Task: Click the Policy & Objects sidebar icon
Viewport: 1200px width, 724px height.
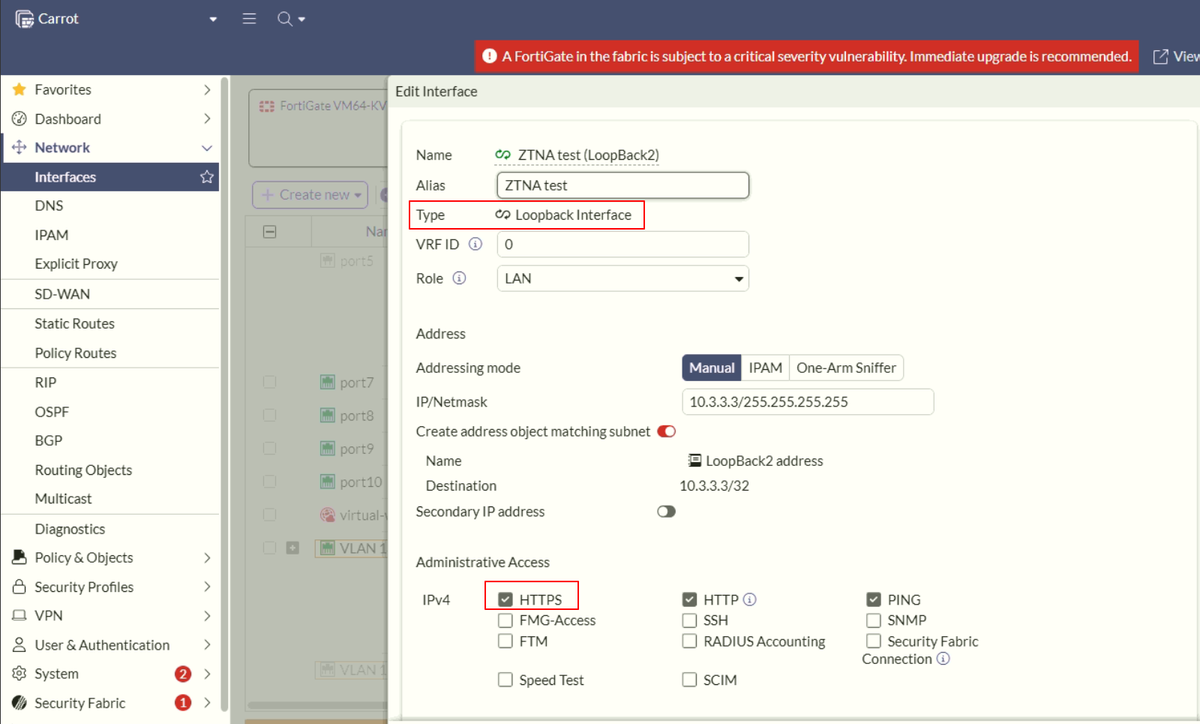Action: tap(19, 557)
